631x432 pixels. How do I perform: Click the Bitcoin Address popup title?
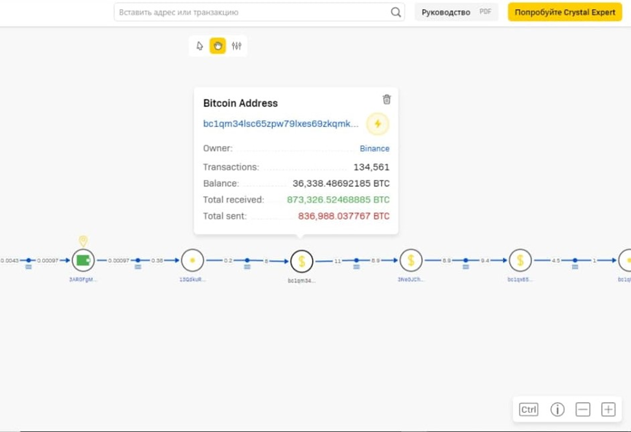240,103
